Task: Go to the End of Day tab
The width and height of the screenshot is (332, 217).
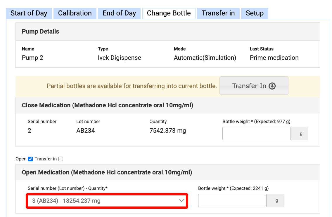Action: [x=119, y=13]
